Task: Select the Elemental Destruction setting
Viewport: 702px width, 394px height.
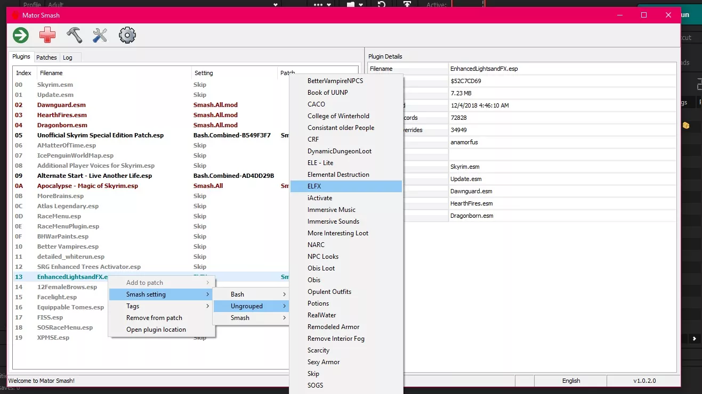Action: [346, 175]
